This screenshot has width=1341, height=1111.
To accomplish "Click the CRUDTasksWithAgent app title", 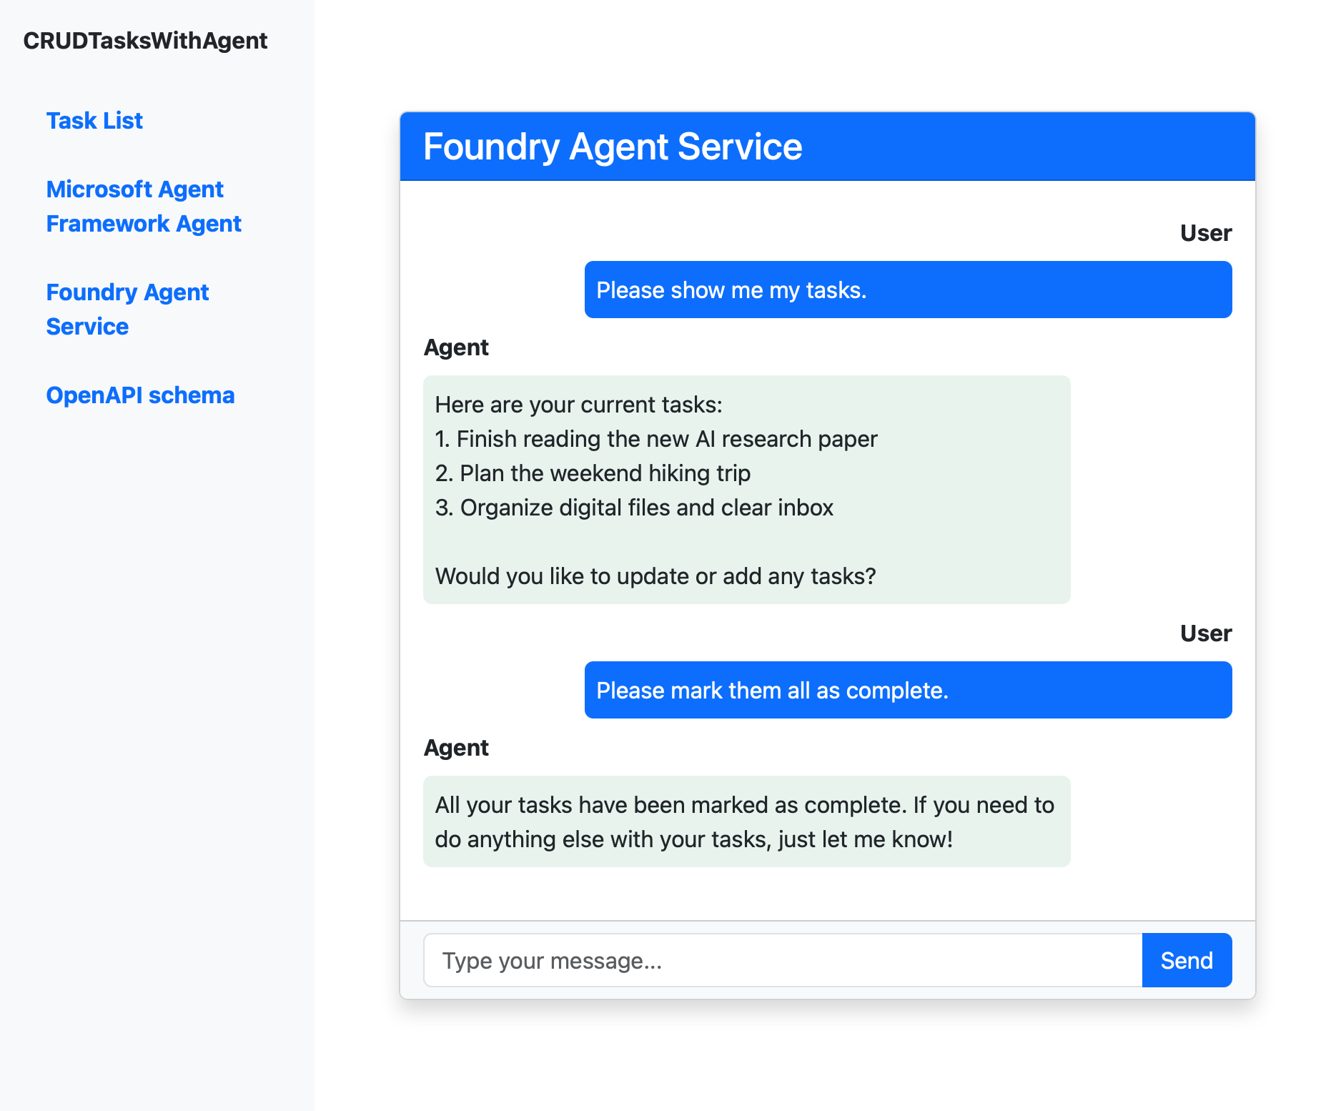I will (145, 41).
